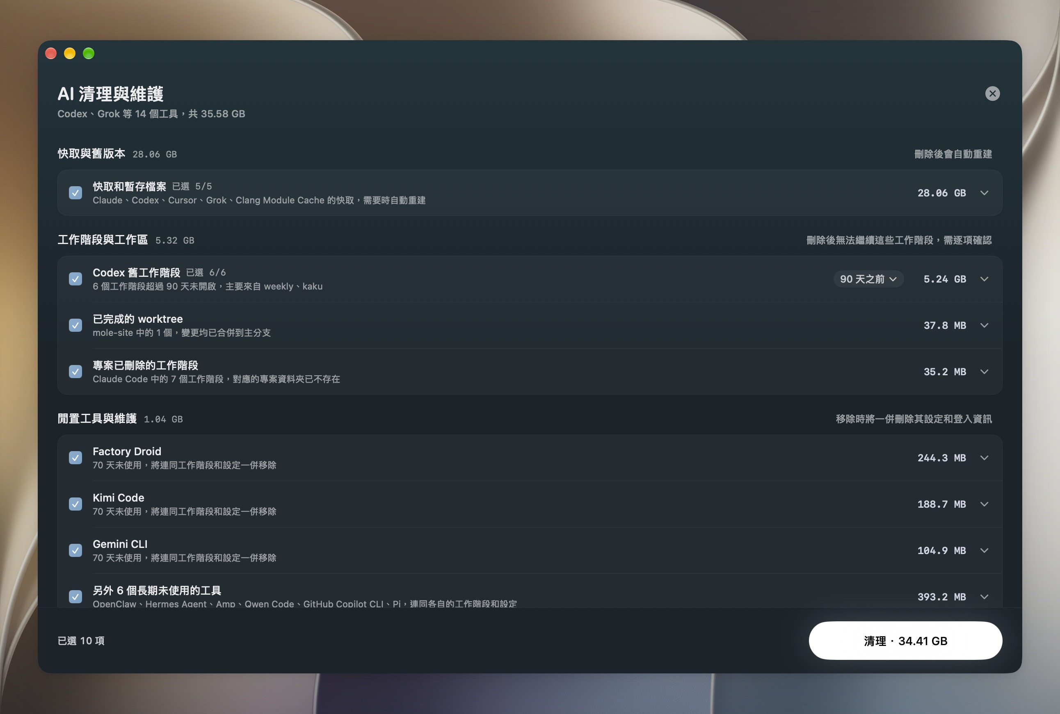Toggle the 已完成的 worktree checkbox
Viewport: 1060px width, 714px height.
(75, 325)
